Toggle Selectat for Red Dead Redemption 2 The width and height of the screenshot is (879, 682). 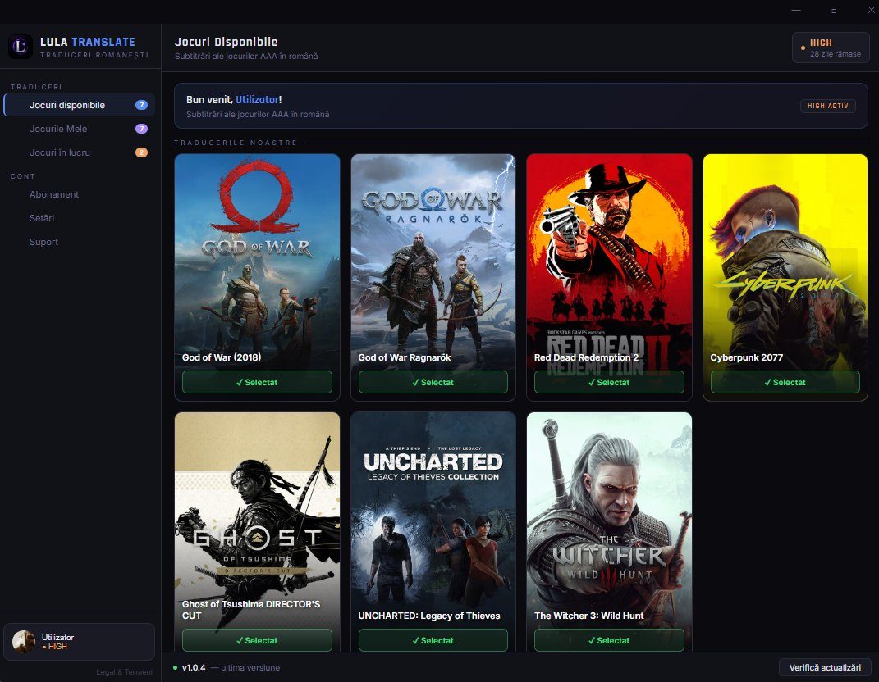coord(609,383)
